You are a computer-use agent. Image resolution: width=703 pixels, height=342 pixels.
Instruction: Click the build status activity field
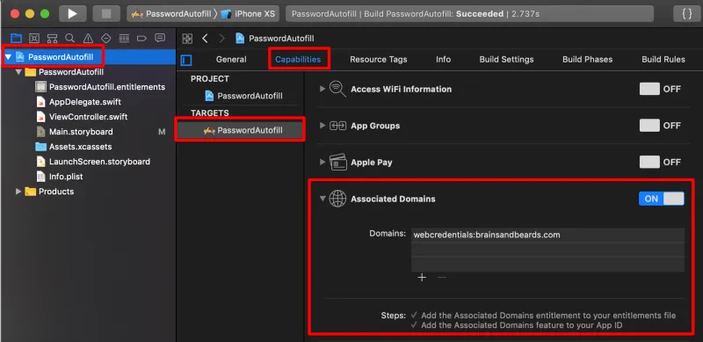point(468,14)
